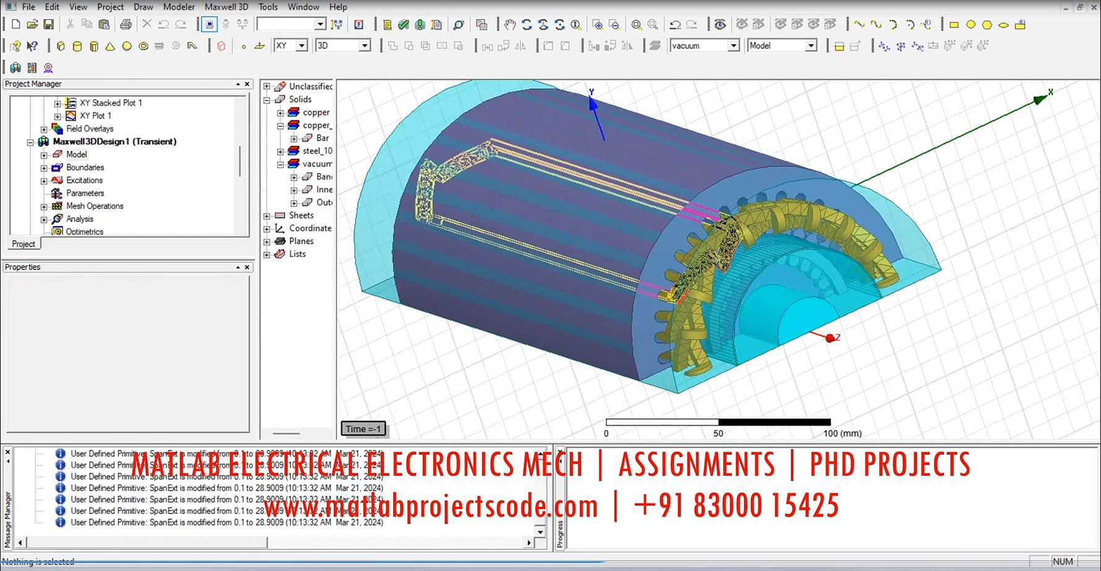Viewport: 1101px width, 571px height.
Task: Open the vacuum material dropdown
Action: (x=733, y=45)
